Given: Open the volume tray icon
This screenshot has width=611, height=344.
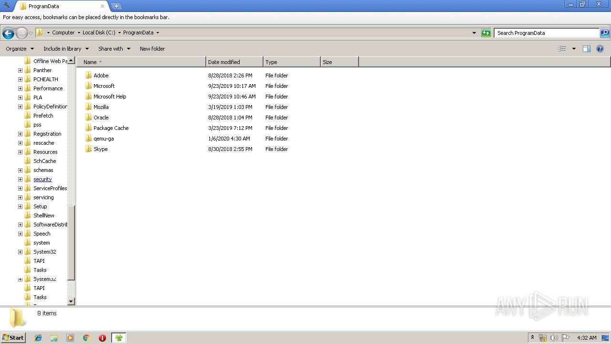Looking at the screenshot, I should [554, 338].
